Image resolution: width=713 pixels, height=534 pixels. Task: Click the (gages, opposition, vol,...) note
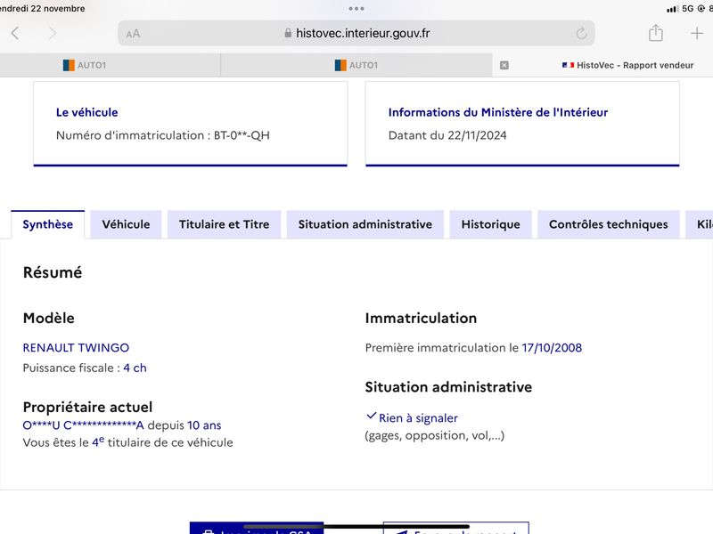435,435
